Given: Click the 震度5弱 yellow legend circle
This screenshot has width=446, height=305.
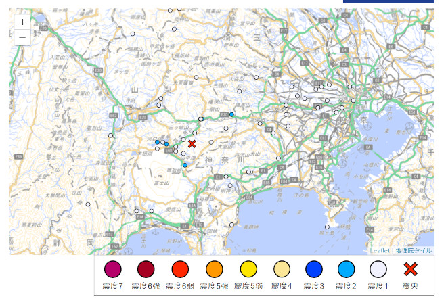Looking at the screenshot, I should [x=248, y=269].
